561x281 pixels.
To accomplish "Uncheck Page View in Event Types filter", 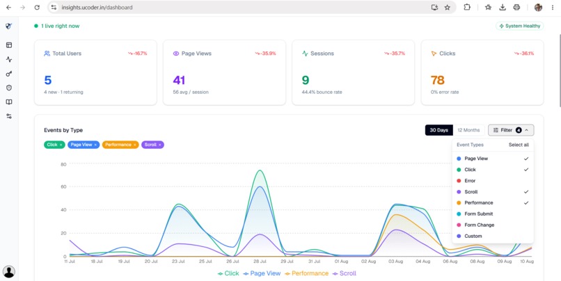I will 493,159.
